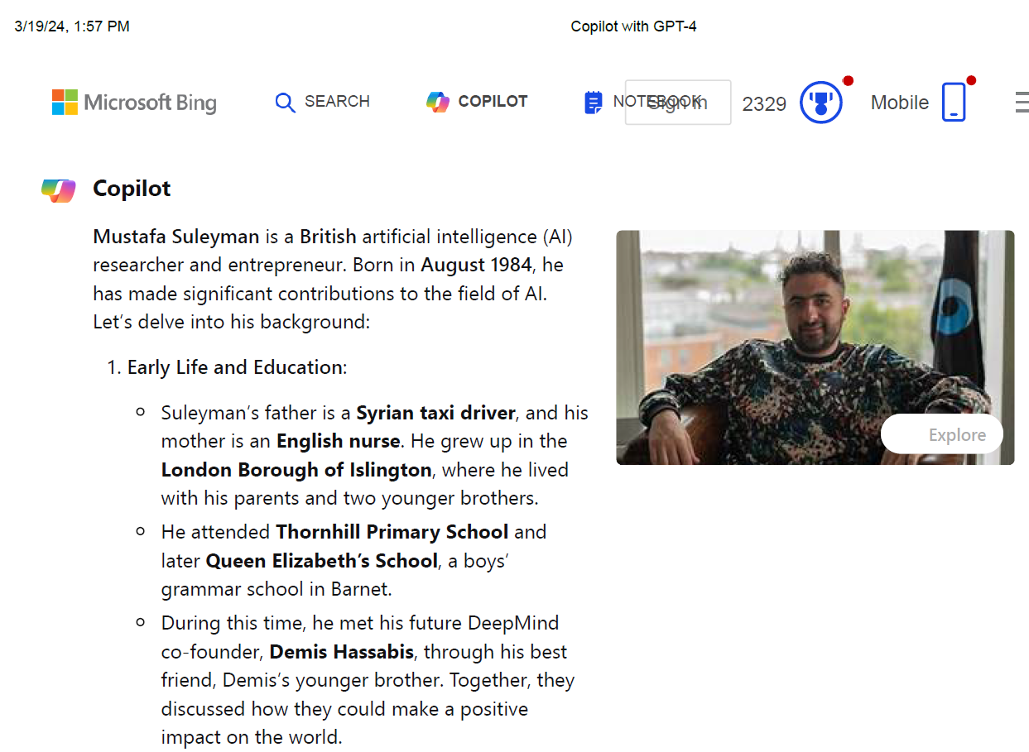Click the 2329 rewards points count
1029x752 pixels.
pyautogui.click(x=764, y=103)
